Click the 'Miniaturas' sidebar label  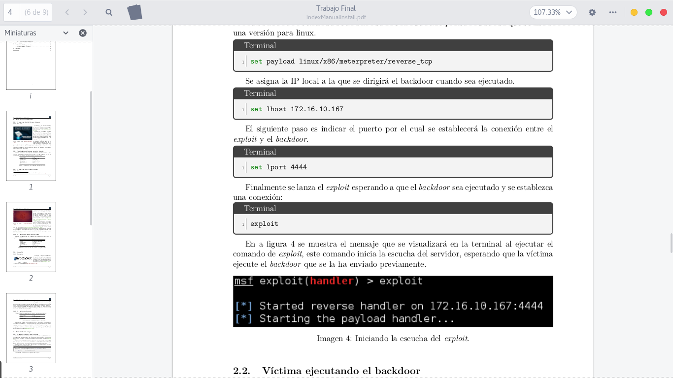(x=20, y=33)
